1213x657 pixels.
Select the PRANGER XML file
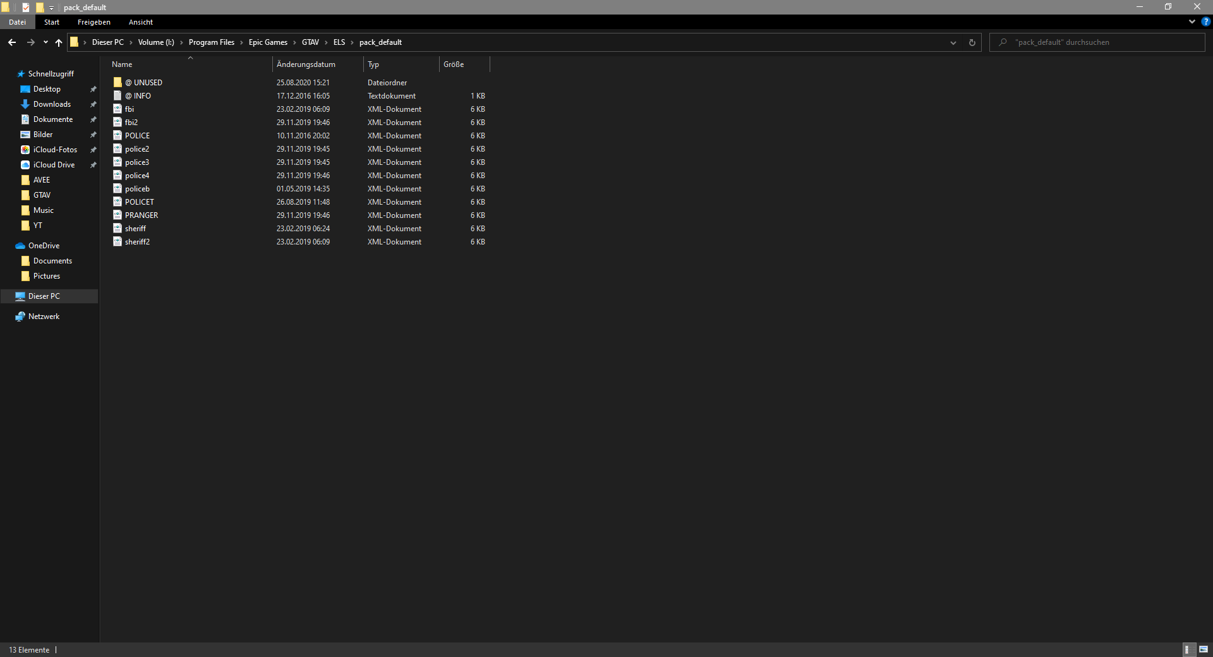tap(142, 215)
